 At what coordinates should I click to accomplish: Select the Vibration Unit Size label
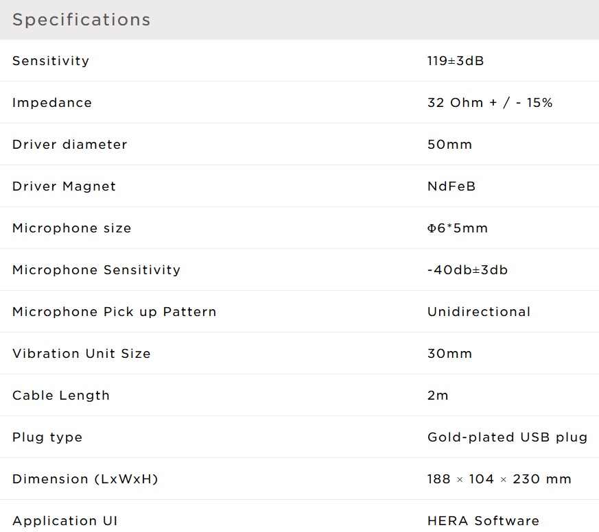(x=82, y=354)
